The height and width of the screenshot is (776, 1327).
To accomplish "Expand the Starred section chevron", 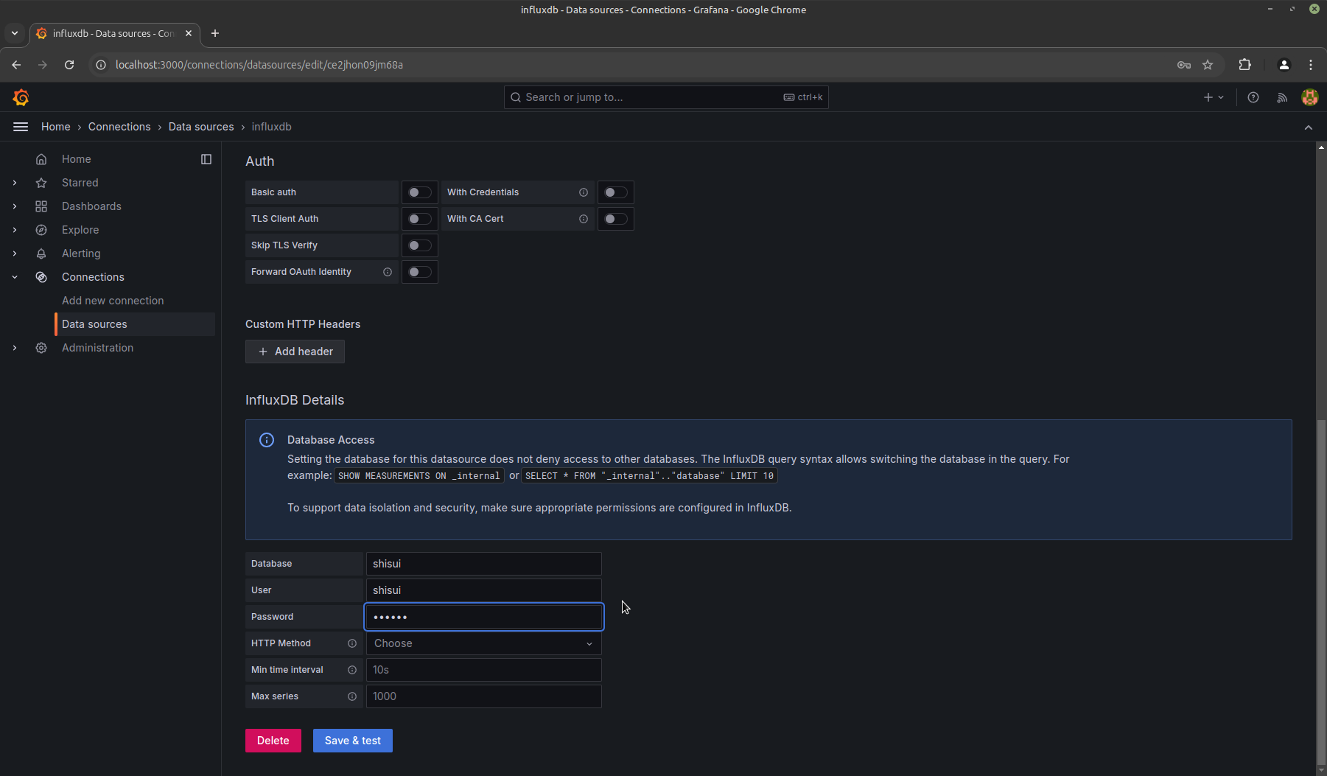I will 15,183.
